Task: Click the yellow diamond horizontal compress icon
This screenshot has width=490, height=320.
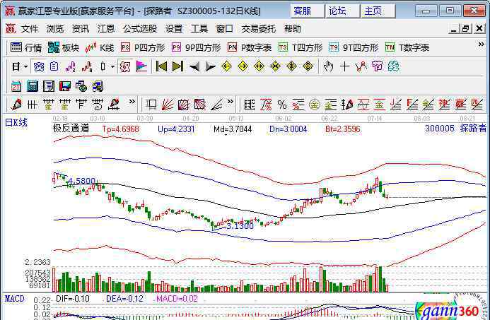Action: (x=275, y=66)
